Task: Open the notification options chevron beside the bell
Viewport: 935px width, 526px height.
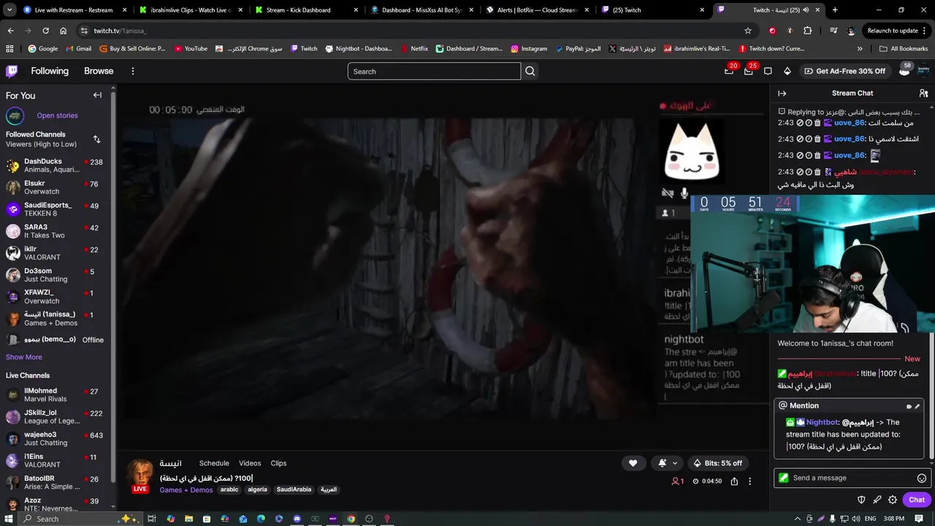Action: tap(675, 463)
